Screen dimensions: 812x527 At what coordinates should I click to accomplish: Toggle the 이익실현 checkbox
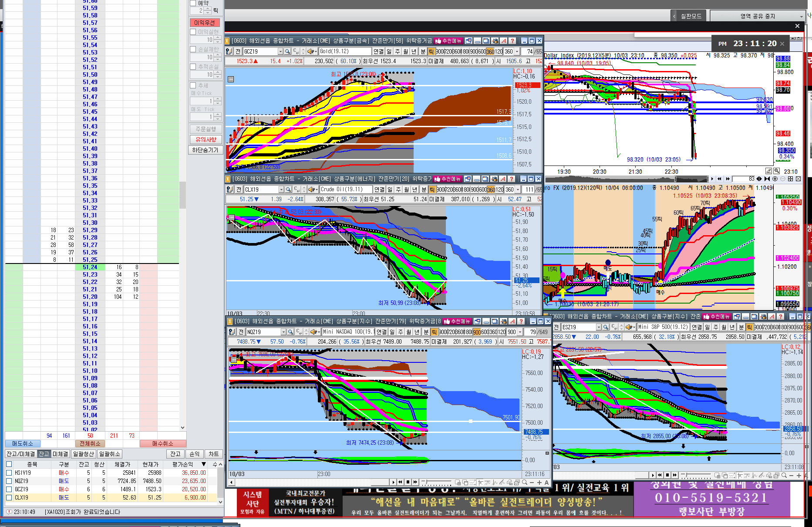pyautogui.click(x=193, y=32)
